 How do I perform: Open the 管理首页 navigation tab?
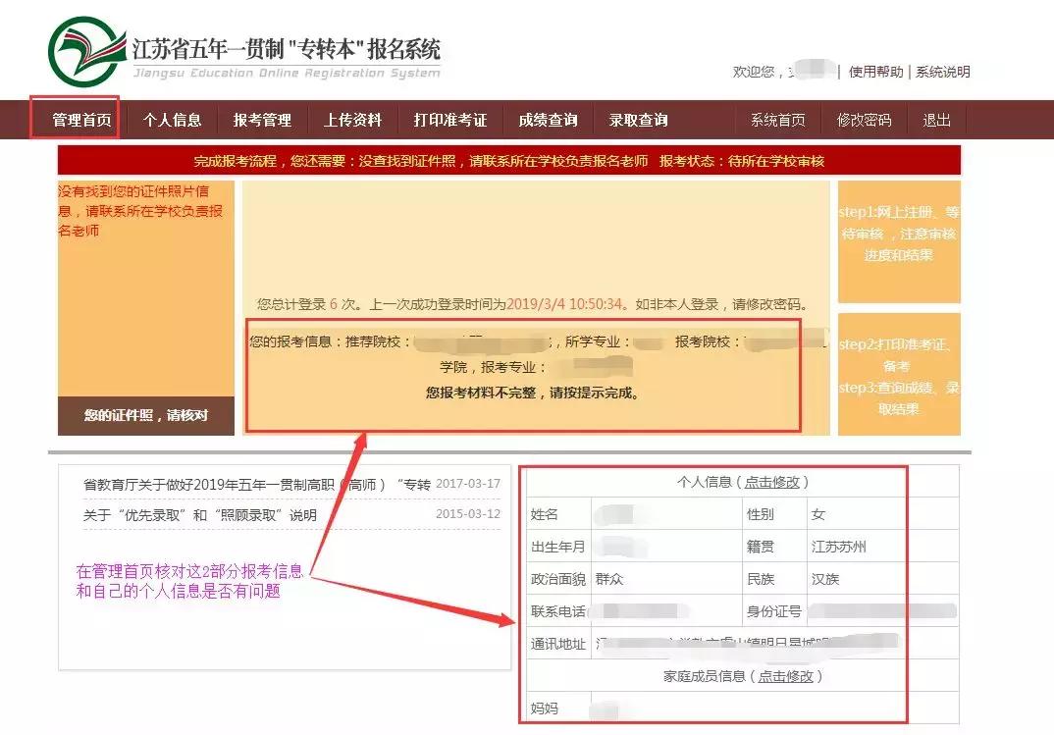point(81,119)
